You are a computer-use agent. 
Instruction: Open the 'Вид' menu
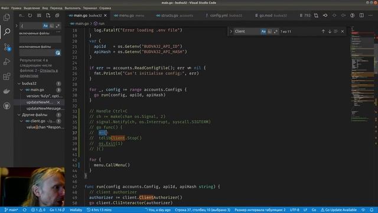[x=45, y=8]
